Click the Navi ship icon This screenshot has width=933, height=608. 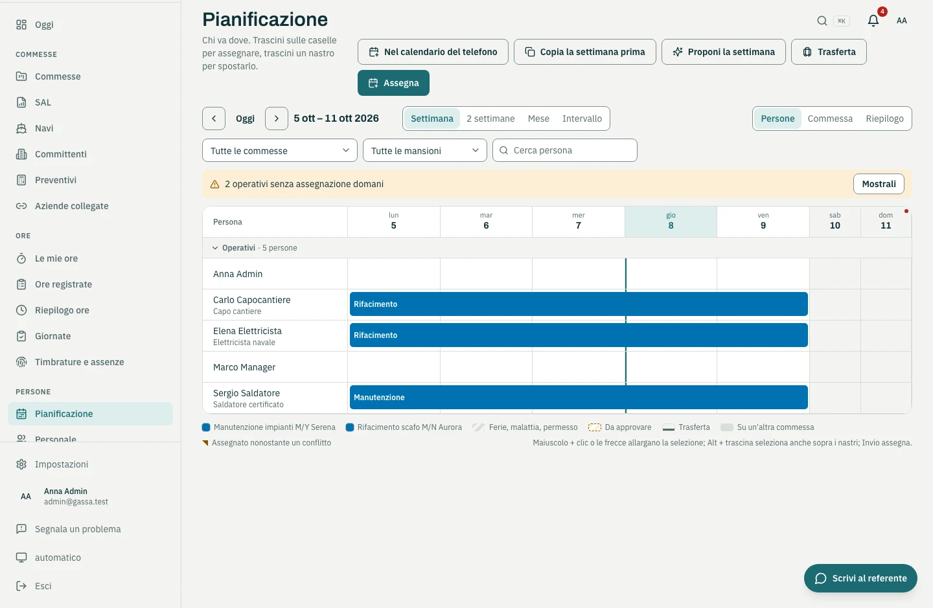pyautogui.click(x=21, y=128)
